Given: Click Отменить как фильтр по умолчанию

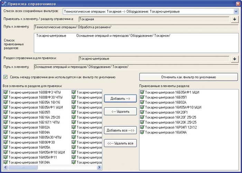Looking at the screenshot, I should pyautogui.click(x=188, y=77).
